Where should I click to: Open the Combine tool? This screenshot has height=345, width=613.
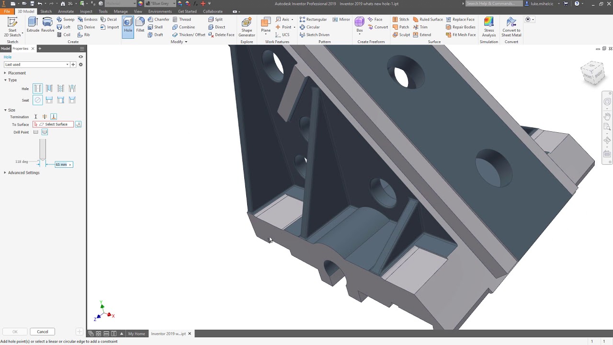pos(183,27)
